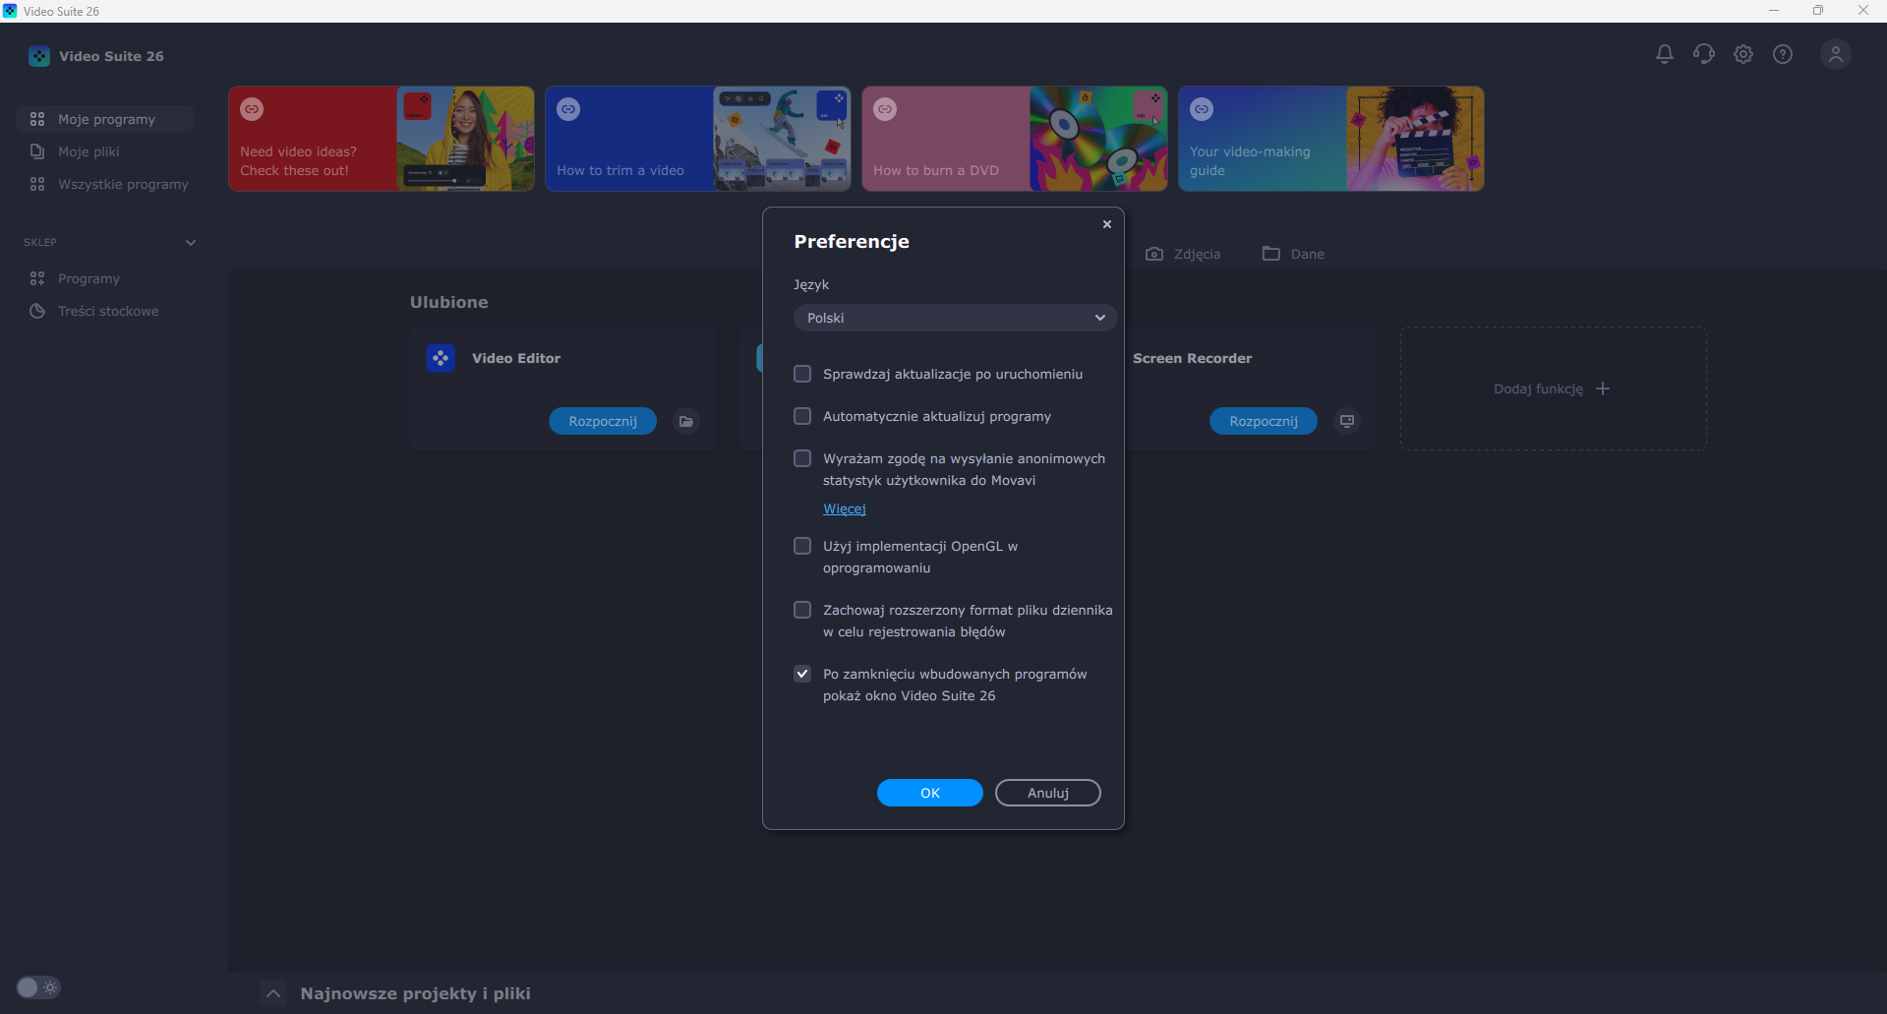Click link icon on 'How to burn a DVD' card
Image resolution: width=1887 pixels, height=1014 pixels.
pos(885,109)
